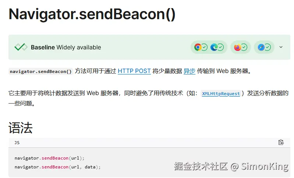
Task: Click the Edge browser support icon
Action: click(x=214, y=47)
